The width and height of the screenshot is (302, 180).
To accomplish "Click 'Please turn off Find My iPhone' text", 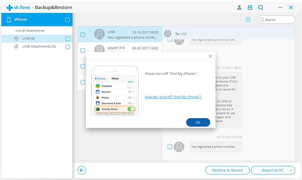I will click(x=171, y=74).
